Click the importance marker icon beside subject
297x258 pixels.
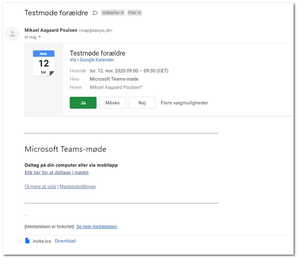(95, 13)
